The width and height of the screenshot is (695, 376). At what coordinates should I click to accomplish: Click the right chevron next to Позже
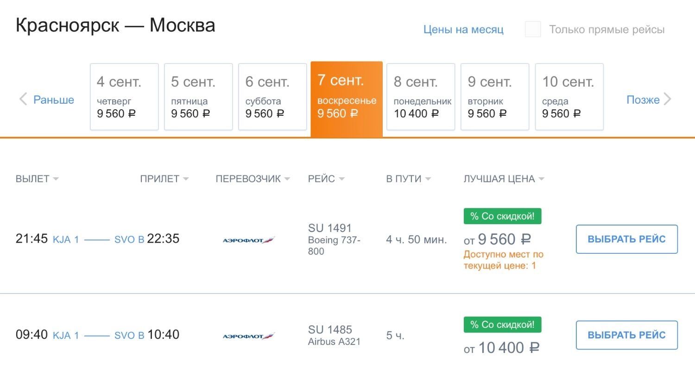coord(668,100)
